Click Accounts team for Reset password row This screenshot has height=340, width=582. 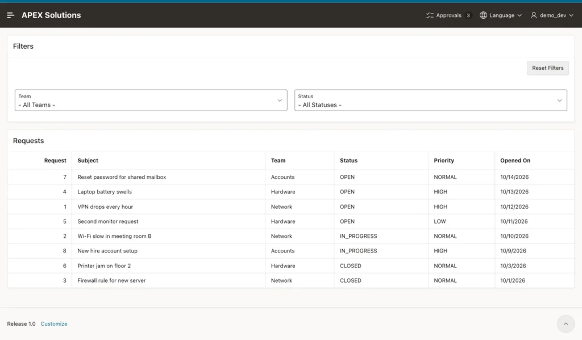pos(282,177)
